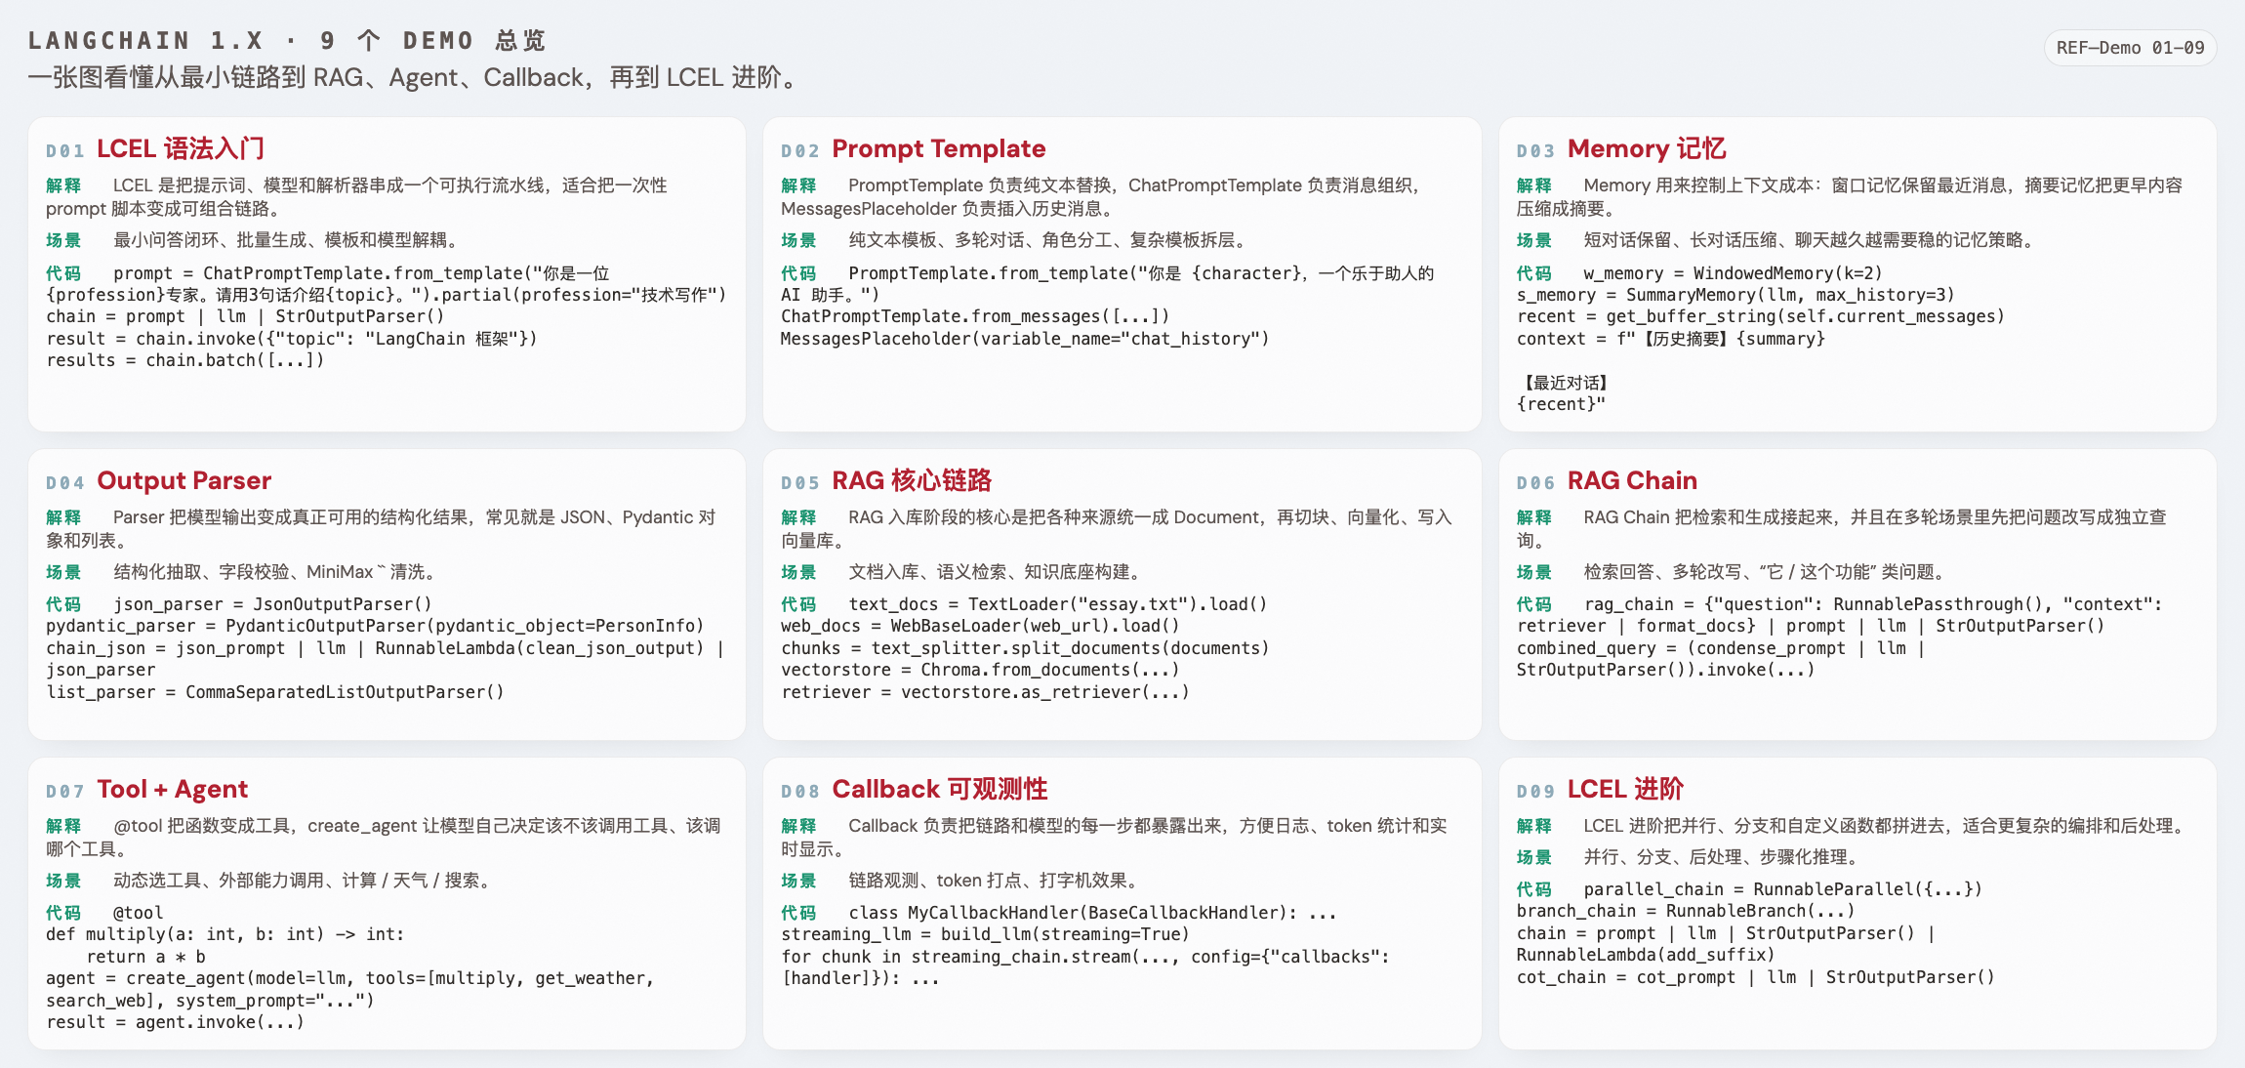The image size is (2245, 1068).
Task: Select the results = chain.batch([...]) line
Action: pyautogui.click(x=185, y=360)
